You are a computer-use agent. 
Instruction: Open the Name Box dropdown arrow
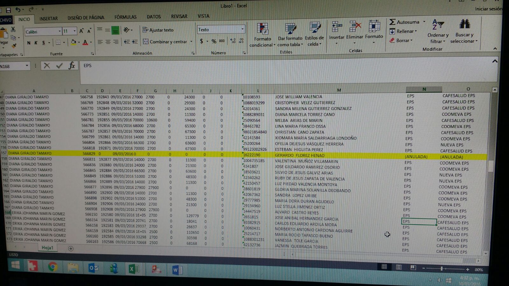pos(27,66)
